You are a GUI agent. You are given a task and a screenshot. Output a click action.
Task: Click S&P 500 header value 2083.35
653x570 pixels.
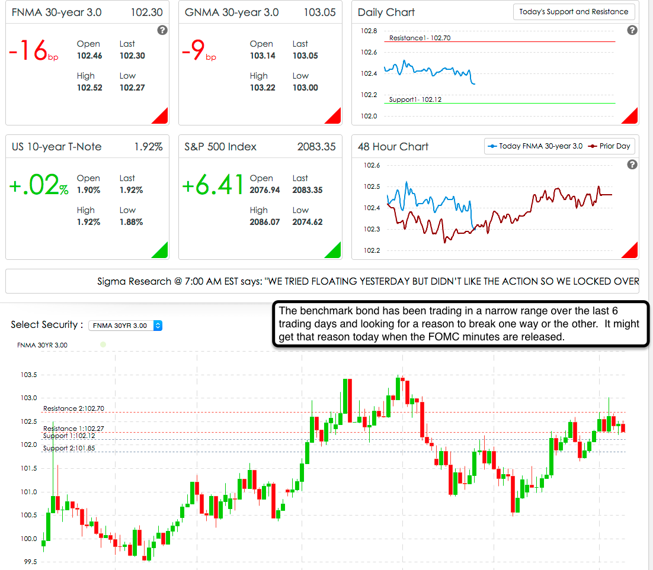coord(316,147)
